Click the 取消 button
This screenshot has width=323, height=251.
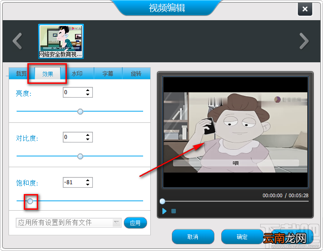[x=193, y=237]
